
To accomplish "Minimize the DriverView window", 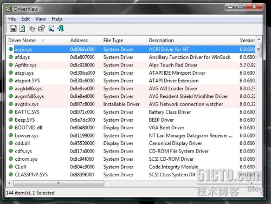I will [x=230, y=7].
